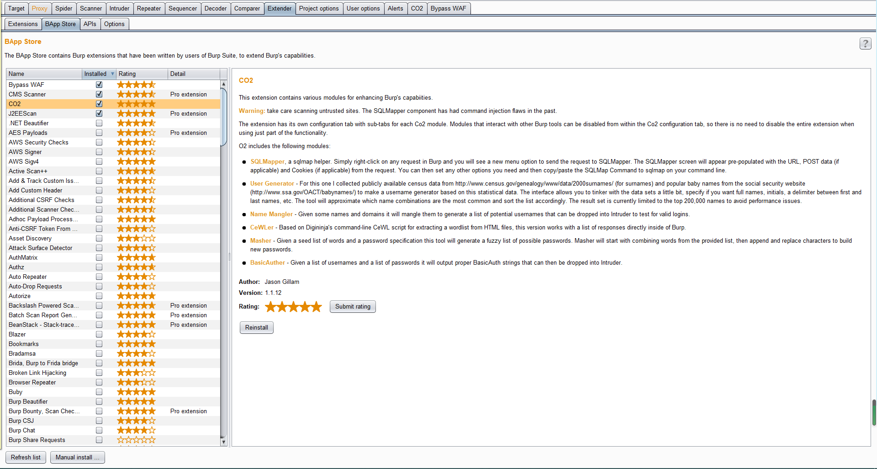Screen dimensions: 877x469
Task: Open the Proxy tab
Action: pyautogui.click(x=40, y=8)
